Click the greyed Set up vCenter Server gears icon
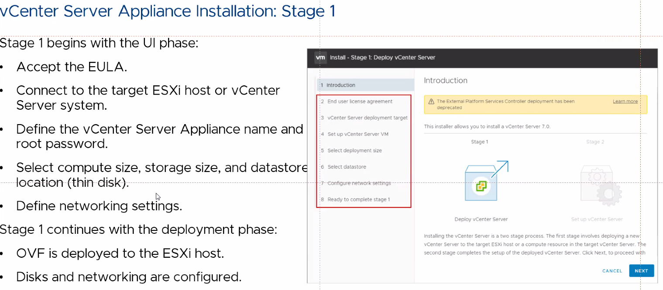This screenshot has height=290, width=663. 601,185
